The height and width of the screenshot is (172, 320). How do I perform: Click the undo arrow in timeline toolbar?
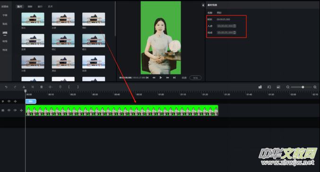(6, 87)
